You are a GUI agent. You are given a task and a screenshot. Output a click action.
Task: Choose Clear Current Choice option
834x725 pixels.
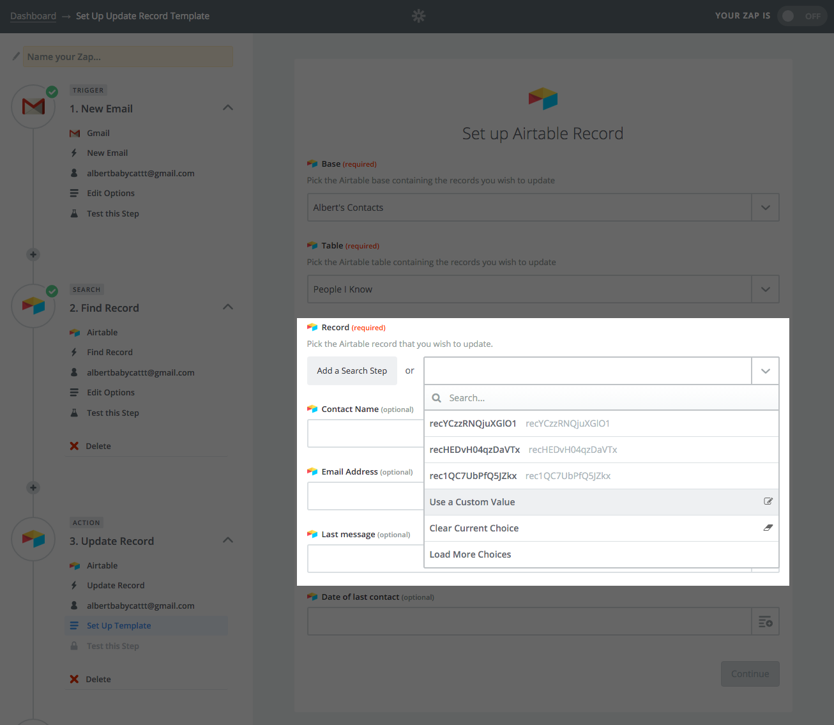602,528
